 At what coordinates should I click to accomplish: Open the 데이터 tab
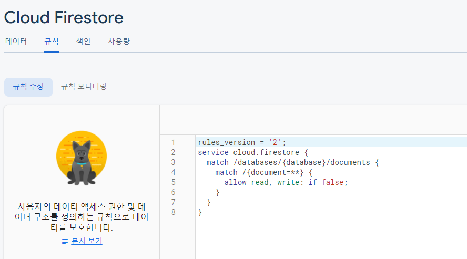click(x=16, y=42)
